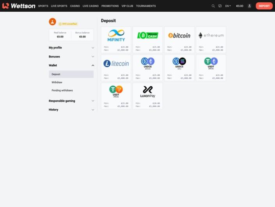Open the Withdraw link in Wallet
Viewport: 275px width, 207px height.
point(57,82)
